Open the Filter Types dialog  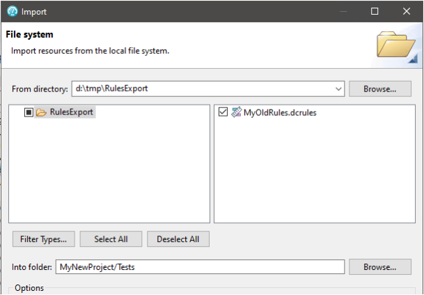tap(44, 239)
